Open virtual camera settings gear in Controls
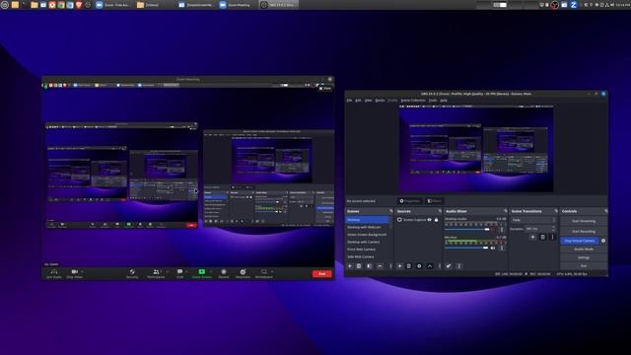 [603, 241]
